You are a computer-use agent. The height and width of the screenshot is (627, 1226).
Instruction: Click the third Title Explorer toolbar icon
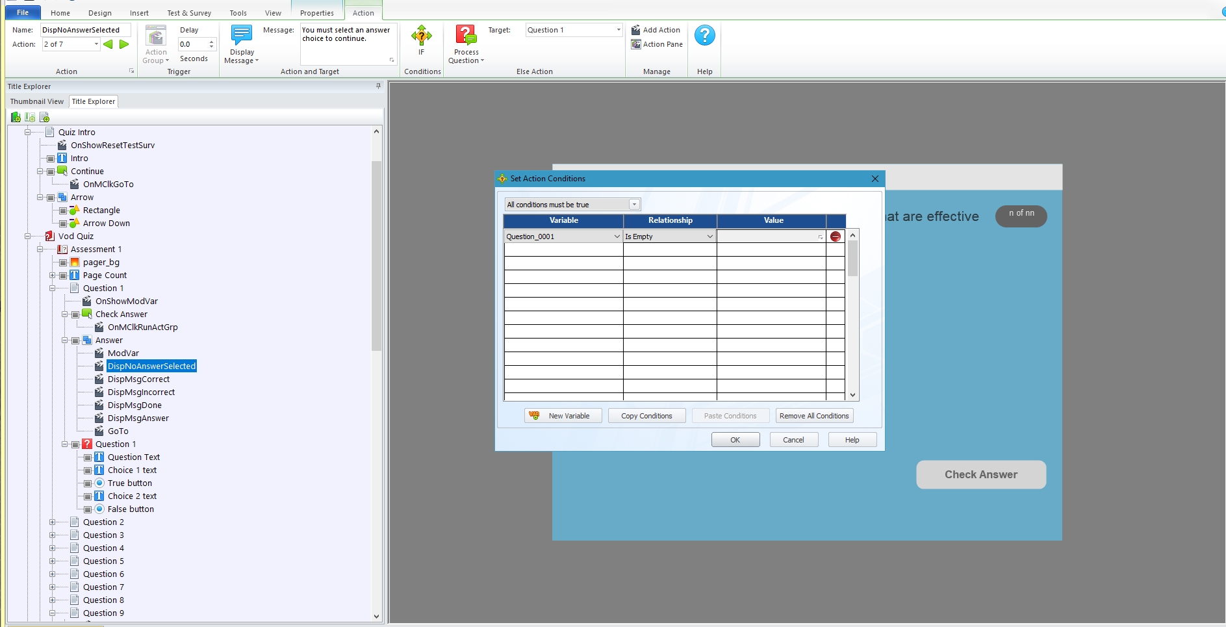[x=44, y=117]
